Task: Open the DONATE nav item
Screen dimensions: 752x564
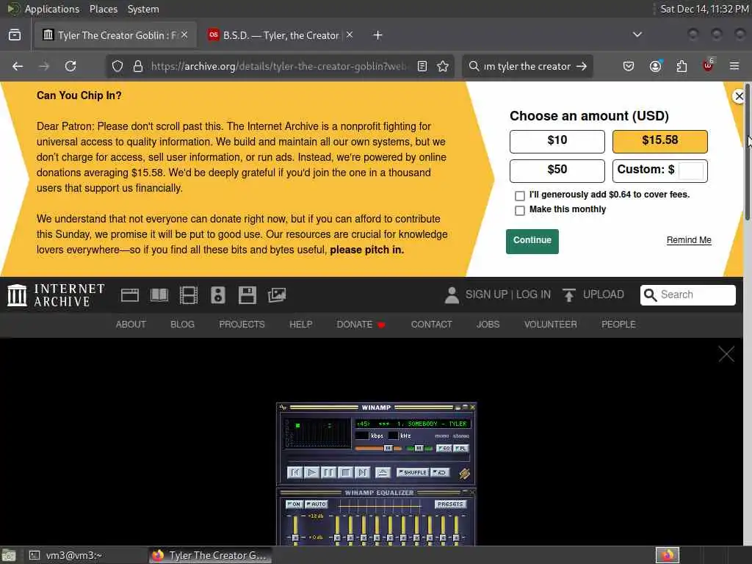Action: click(x=361, y=324)
